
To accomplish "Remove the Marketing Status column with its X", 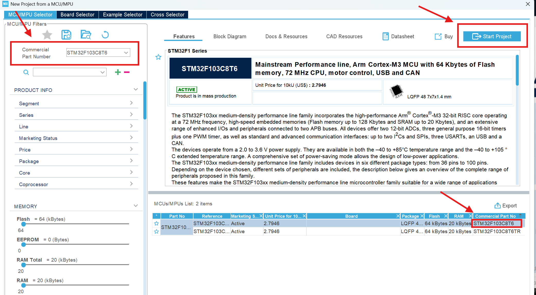I will (261, 216).
